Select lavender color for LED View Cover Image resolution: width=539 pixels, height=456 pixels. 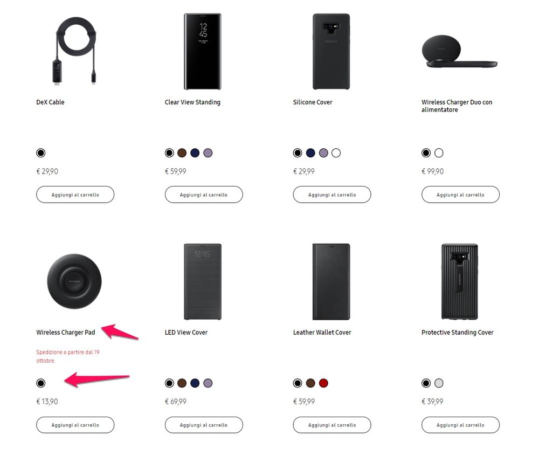coord(208,383)
